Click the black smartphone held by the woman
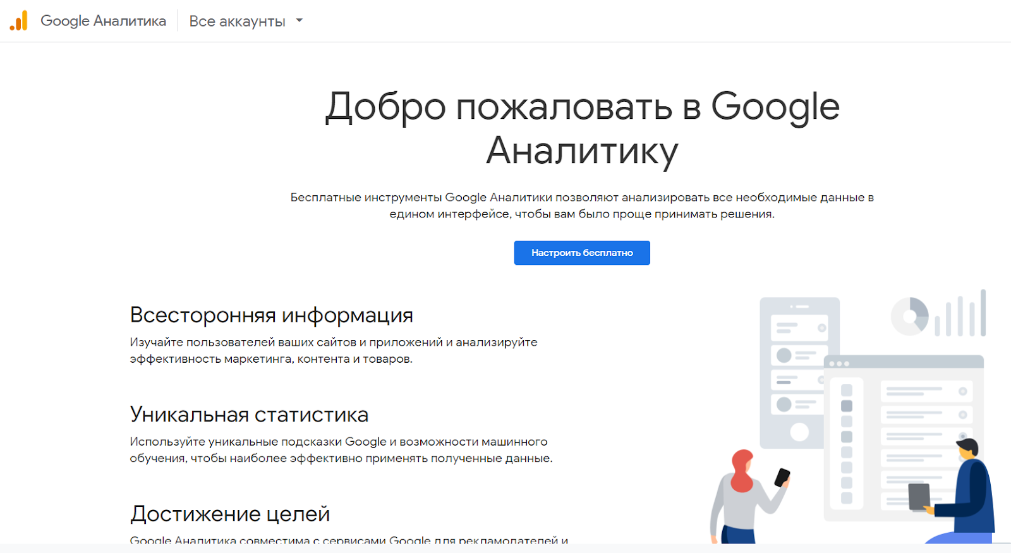 point(782,477)
